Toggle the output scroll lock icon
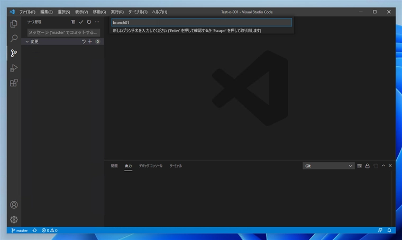The image size is (402, 240). click(368, 166)
